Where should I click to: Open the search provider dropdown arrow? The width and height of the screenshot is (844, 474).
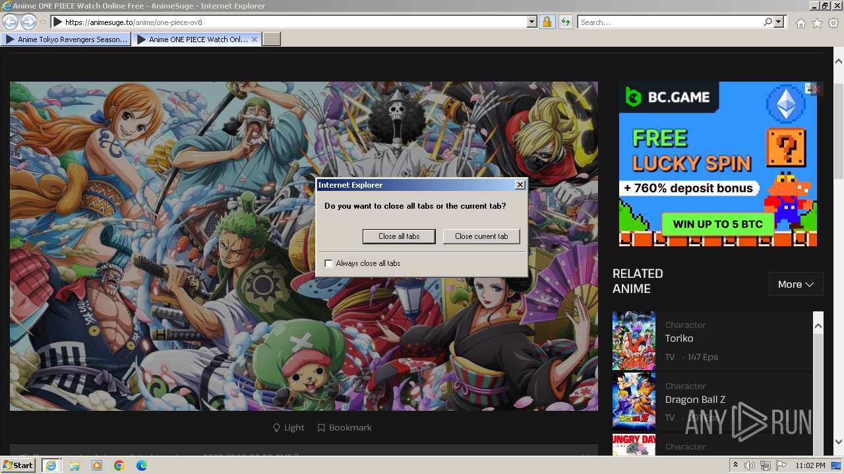[x=779, y=22]
